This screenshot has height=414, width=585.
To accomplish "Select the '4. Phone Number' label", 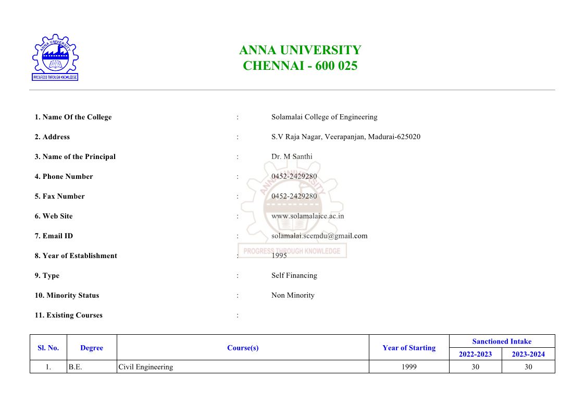I will tap(64, 176).
